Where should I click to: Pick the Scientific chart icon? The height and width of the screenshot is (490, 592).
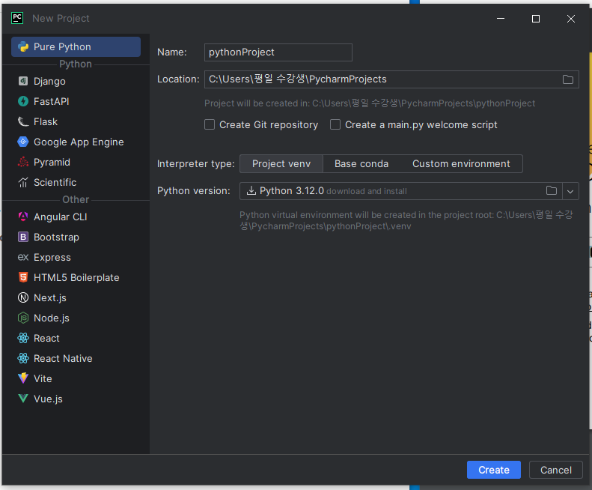(23, 182)
